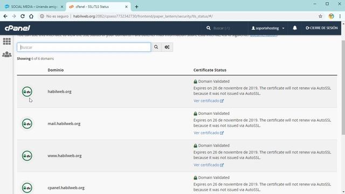Image resolution: width=345 pixels, height=194 pixels.
Task: Click Domain Validated status for www.habilweb.org
Action: [x=211, y=145]
